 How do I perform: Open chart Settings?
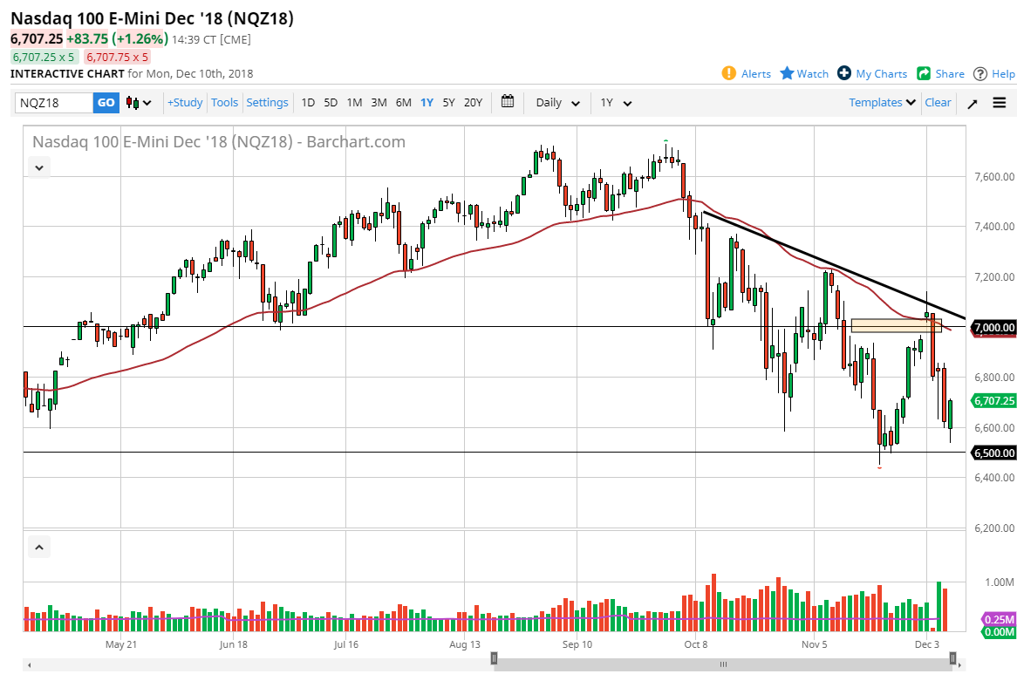[267, 102]
